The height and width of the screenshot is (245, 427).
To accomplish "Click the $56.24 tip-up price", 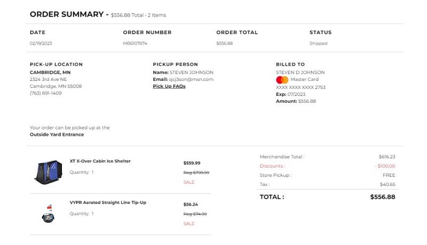I will pos(191,205).
